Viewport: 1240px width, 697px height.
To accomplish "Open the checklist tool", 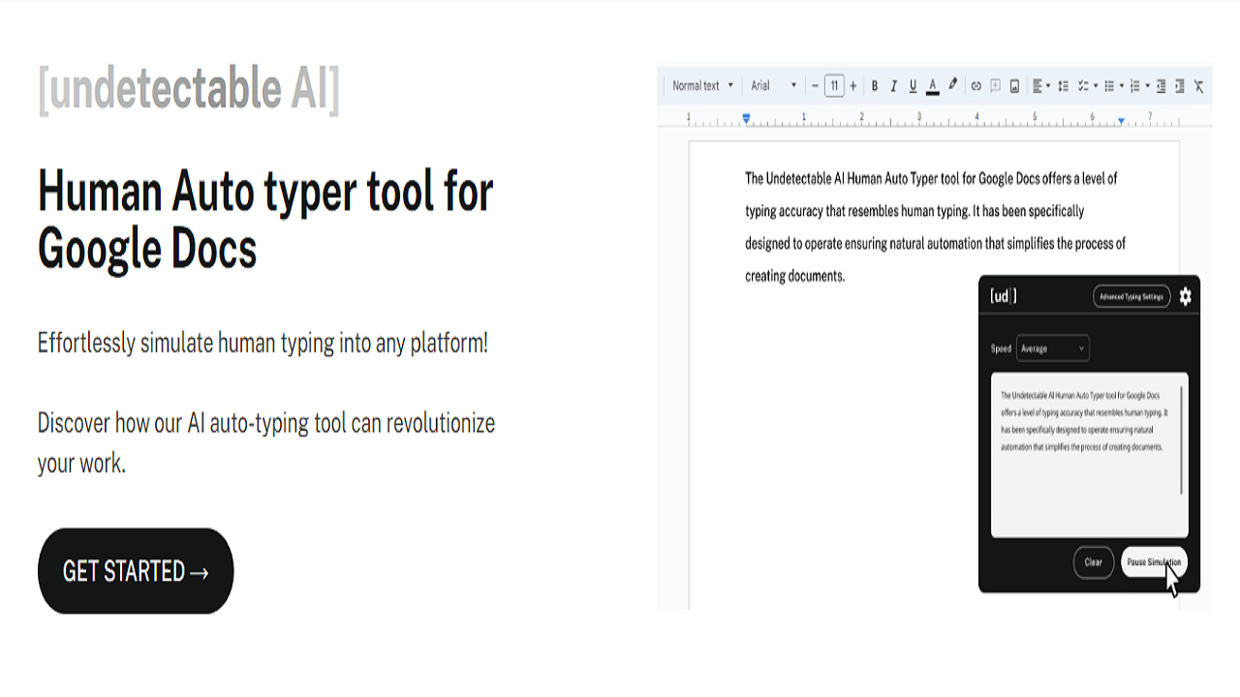I will 1082,85.
